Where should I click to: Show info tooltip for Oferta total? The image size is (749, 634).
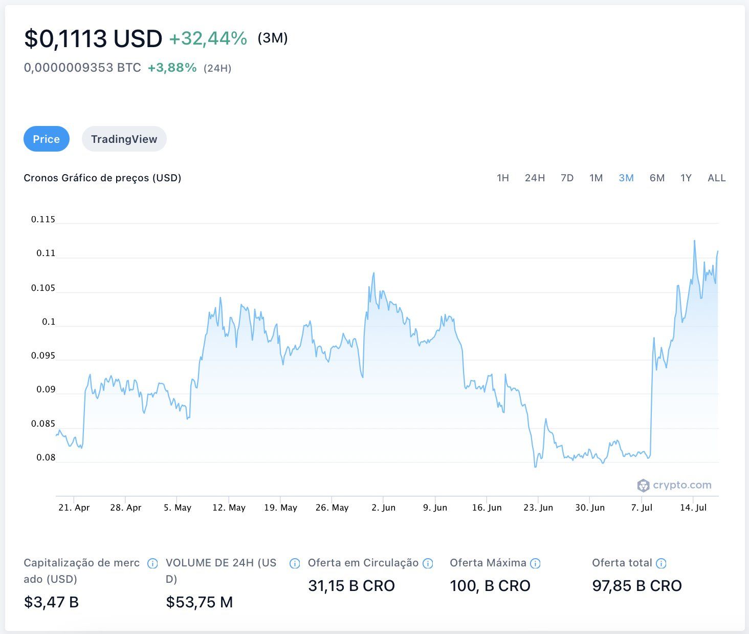click(661, 563)
